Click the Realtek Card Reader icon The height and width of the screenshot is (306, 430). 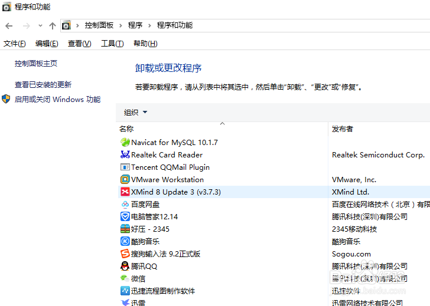tap(125, 154)
